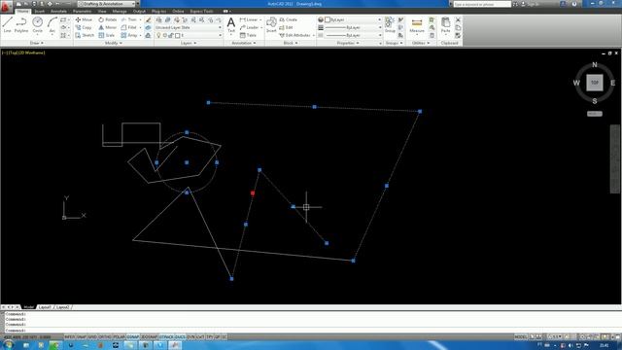
Task: Select the Line tool
Action: (x=7, y=24)
